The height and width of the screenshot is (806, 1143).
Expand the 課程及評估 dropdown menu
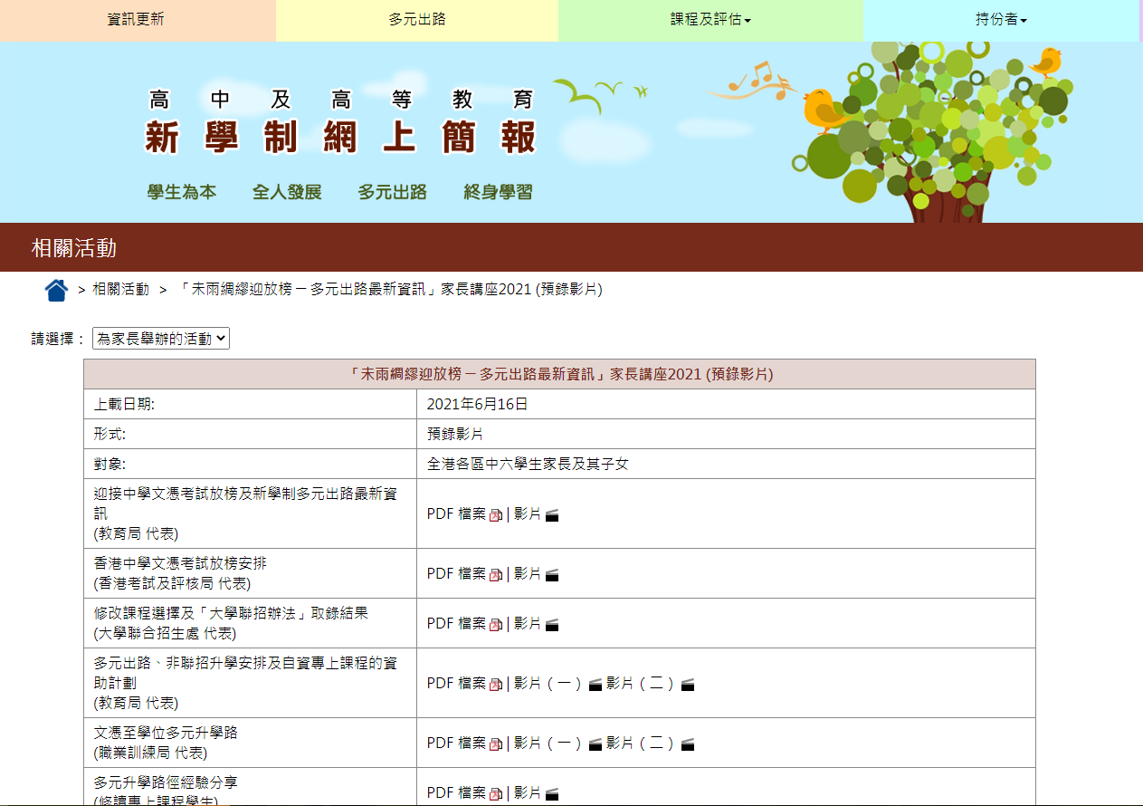coord(710,20)
